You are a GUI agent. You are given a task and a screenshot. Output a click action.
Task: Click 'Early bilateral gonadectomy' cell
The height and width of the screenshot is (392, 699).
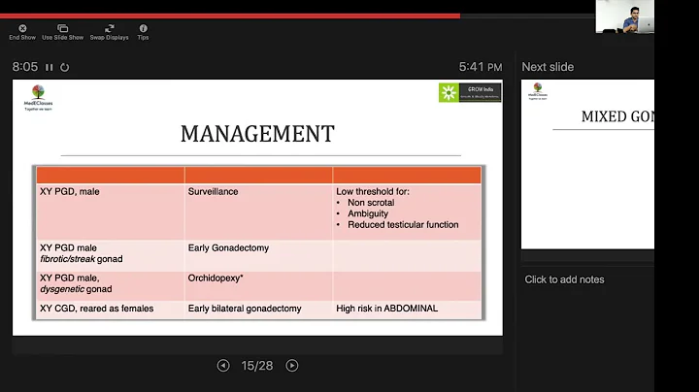pyautogui.click(x=258, y=310)
